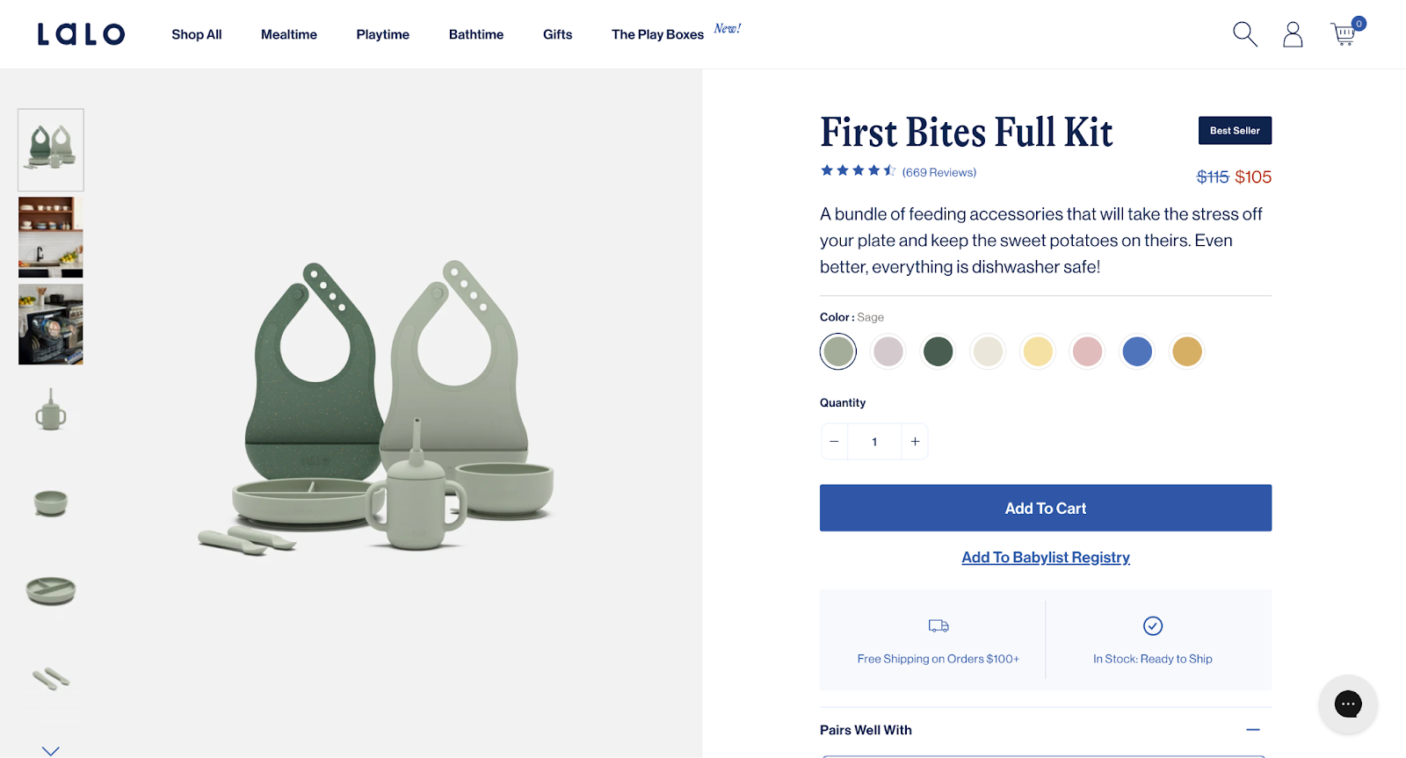Click Add To Babylist Registry link
The height and width of the screenshot is (758, 1406).
click(1045, 558)
